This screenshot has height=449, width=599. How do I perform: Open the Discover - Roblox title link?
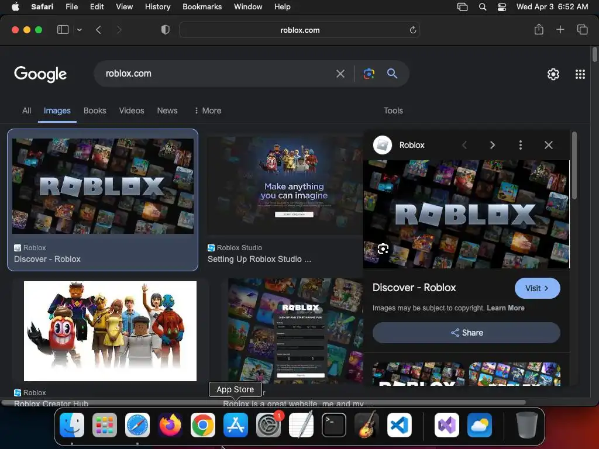pos(414,288)
